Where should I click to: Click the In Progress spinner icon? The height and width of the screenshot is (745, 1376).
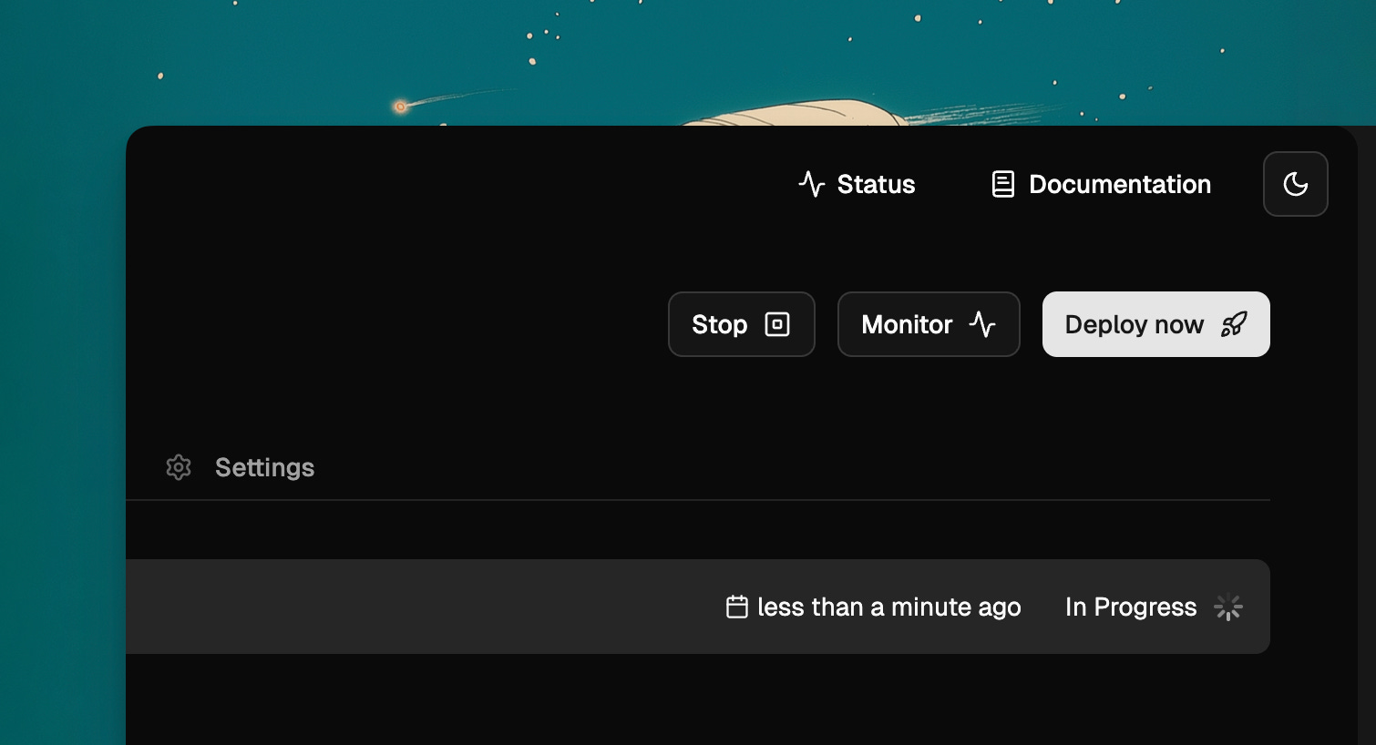click(1228, 607)
